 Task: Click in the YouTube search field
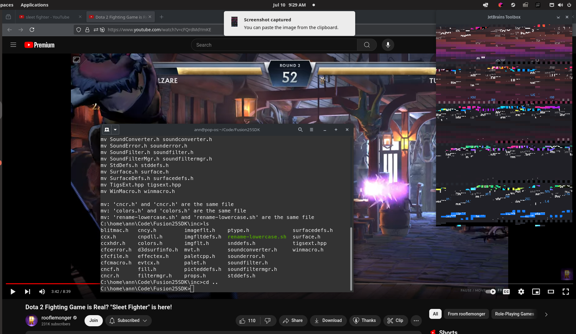pos(274,45)
